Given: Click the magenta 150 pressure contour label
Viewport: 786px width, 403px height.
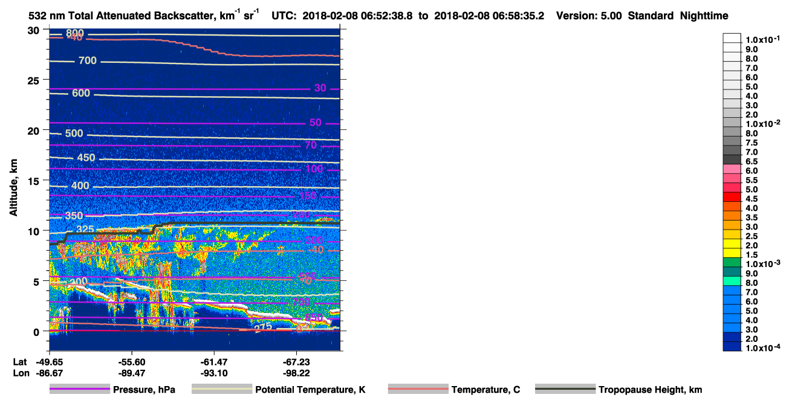Looking at the screenshot, I should click(x=308, y=195).
